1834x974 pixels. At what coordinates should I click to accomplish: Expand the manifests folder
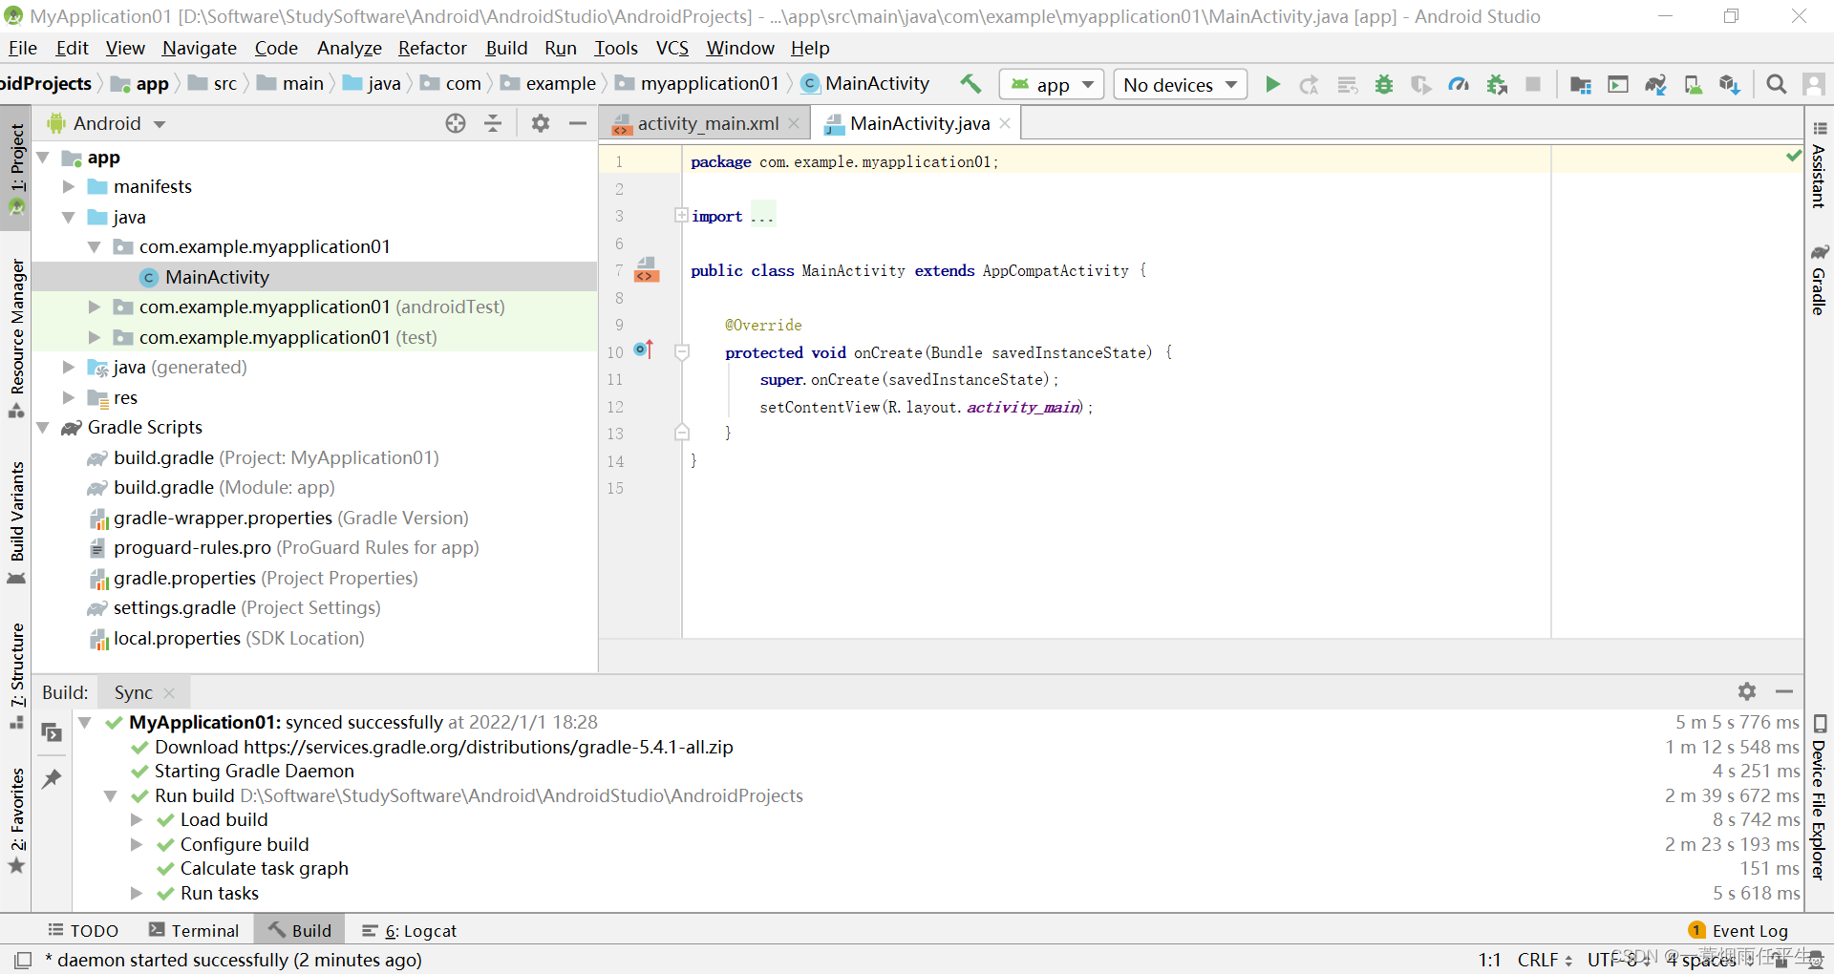[x=69, y=187]
